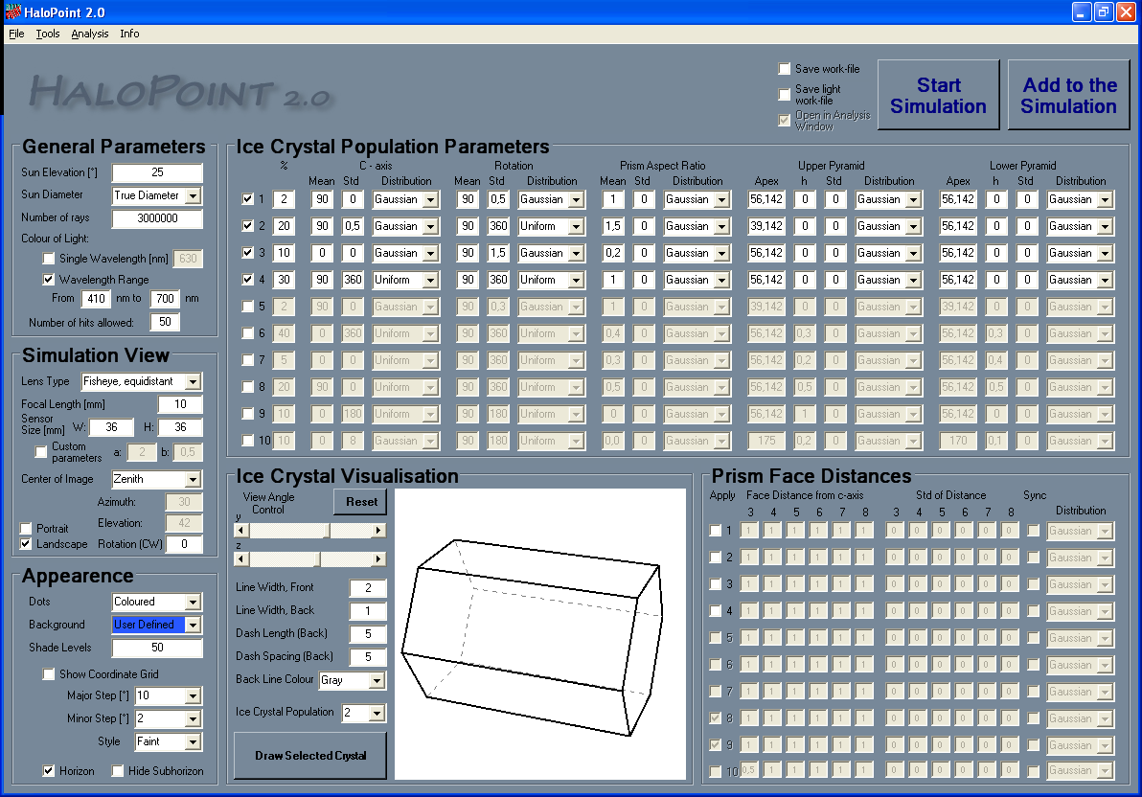Open Background dropdown showing User Defined
Image resolution: width=1142 pixels, height=797 pixels.
tap(193, 625)
